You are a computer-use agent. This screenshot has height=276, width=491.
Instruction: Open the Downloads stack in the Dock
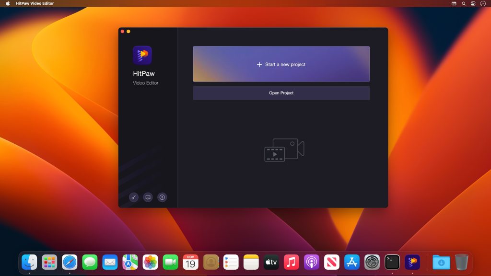point(441,262)
